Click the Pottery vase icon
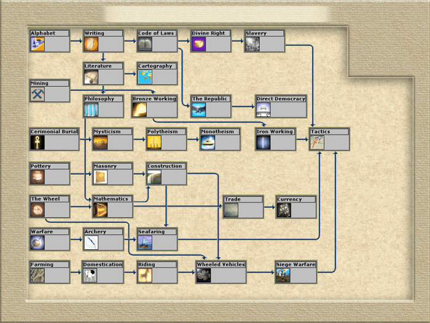430x323 pixels. (37, 177)
